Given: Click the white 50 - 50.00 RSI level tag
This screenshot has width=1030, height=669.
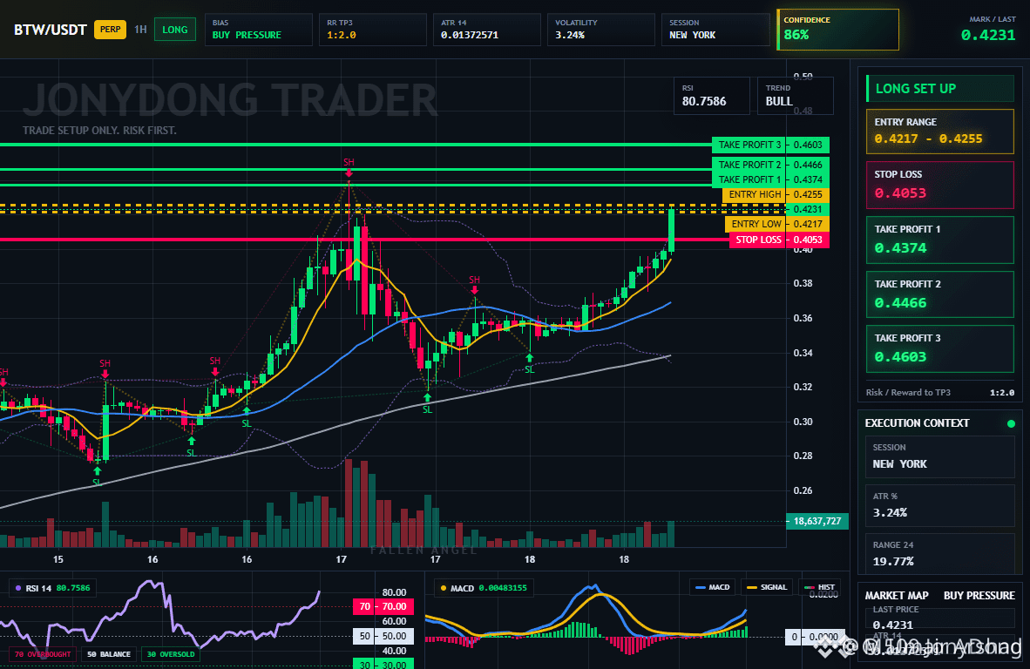Looking at the screenshot, I should (x=383, y=636).
